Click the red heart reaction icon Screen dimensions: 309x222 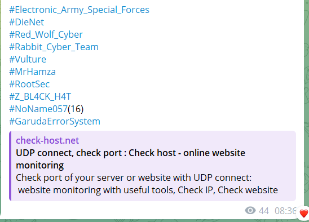click(x=303, y=214)
